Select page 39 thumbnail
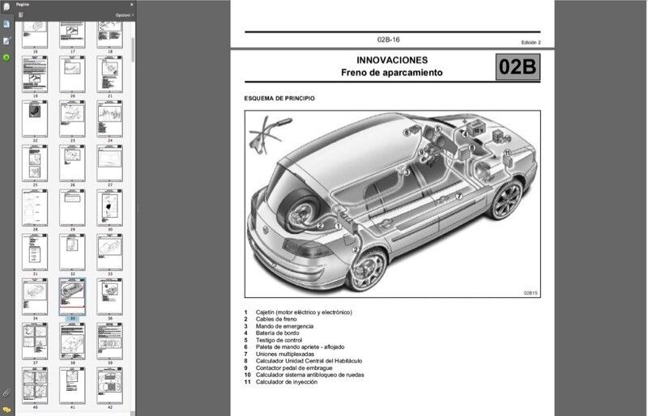648x416 pixels. [109, 342]
